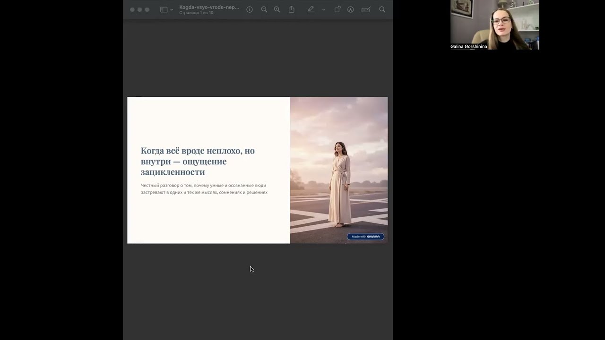Screen dimensions: 605x340
Task: Open the Share menu in Preview
Action: [x=292, y=9]
